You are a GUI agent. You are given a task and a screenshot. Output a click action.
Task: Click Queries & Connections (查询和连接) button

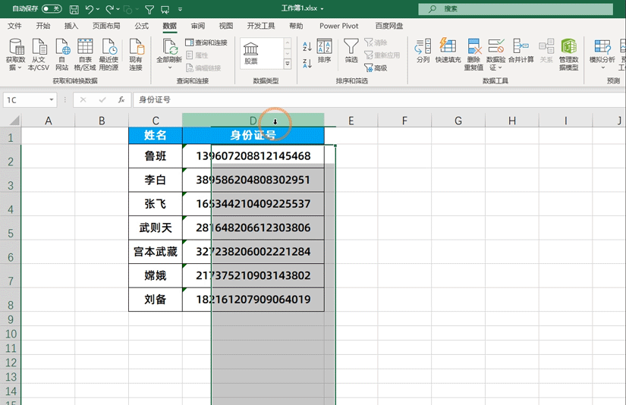tap(206, 43)
